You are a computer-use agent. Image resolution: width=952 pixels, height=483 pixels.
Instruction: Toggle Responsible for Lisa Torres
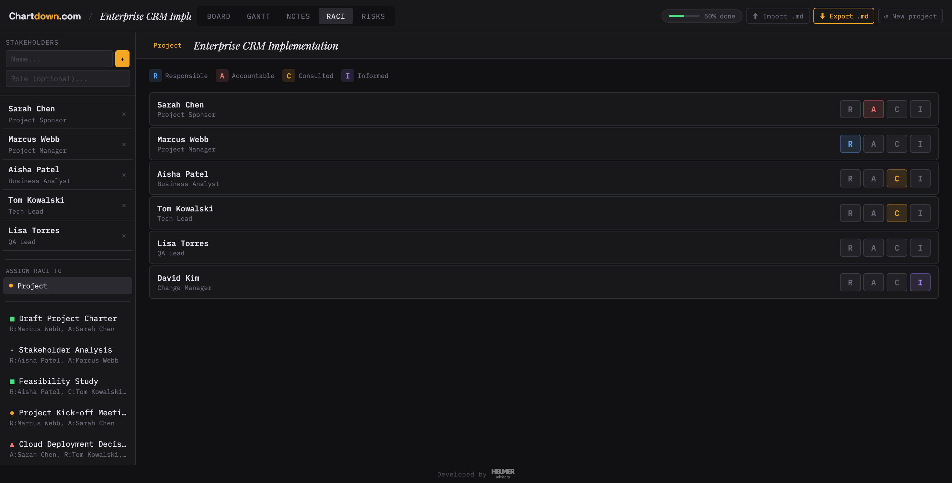click(x=850, y=248)
